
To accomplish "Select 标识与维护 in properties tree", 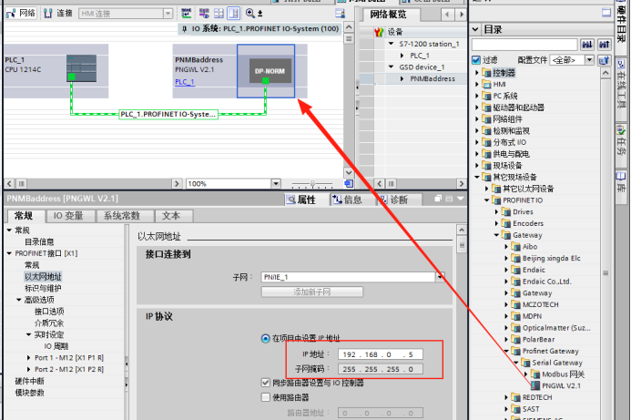I will pos(43,288).
